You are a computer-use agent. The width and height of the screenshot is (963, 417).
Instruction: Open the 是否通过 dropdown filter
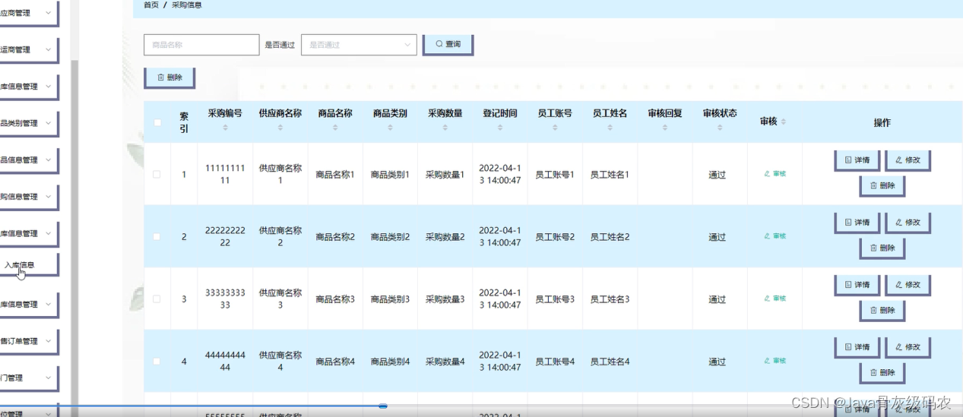coord(359,45)
